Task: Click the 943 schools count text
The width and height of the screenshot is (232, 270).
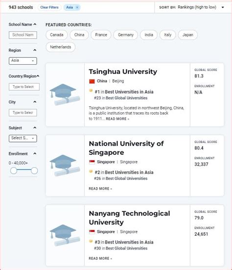Action: [x=21, y=7]
